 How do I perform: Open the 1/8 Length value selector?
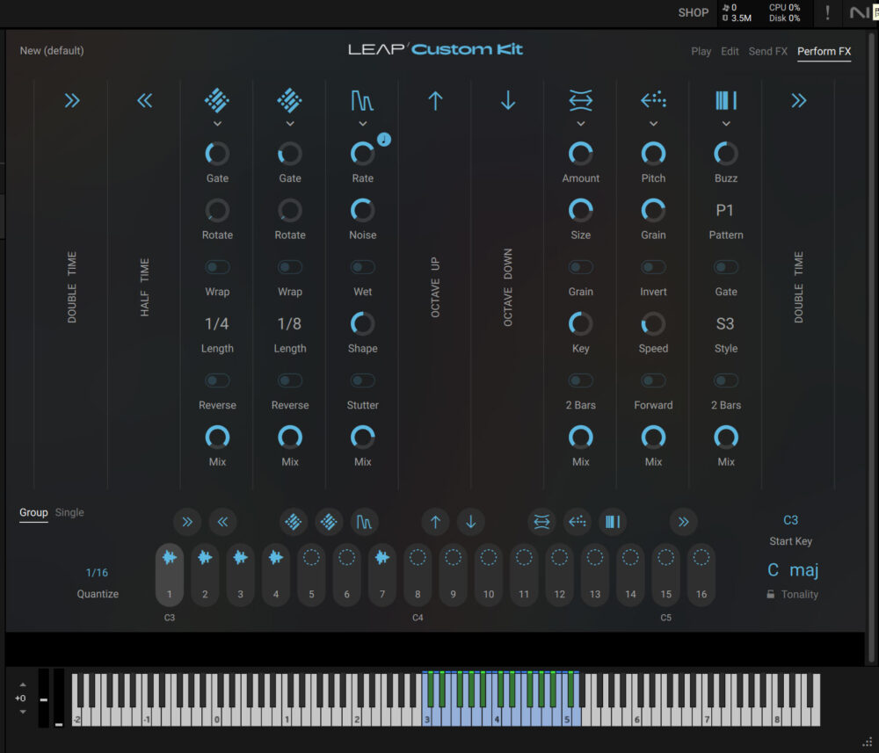(290, 324)
